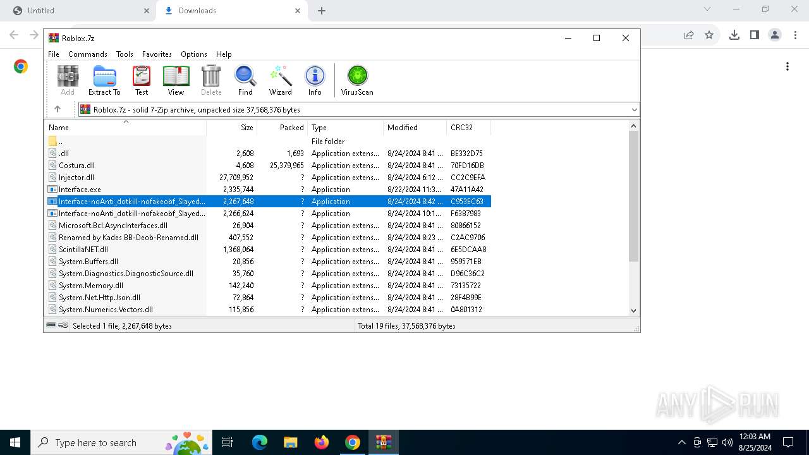Sort by Packed column header

[x=282, y=127]
